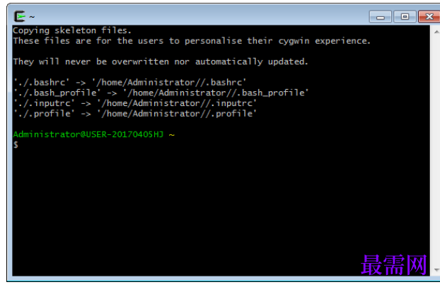Click the tilde title in the title bar
The width and height of the screenshot is (440, 287).
click(x=32, y=17)
